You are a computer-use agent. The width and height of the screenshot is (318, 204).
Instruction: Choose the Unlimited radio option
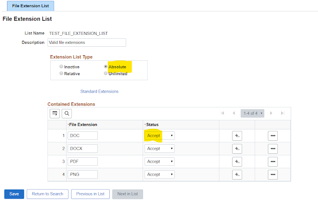click(105, 73)
